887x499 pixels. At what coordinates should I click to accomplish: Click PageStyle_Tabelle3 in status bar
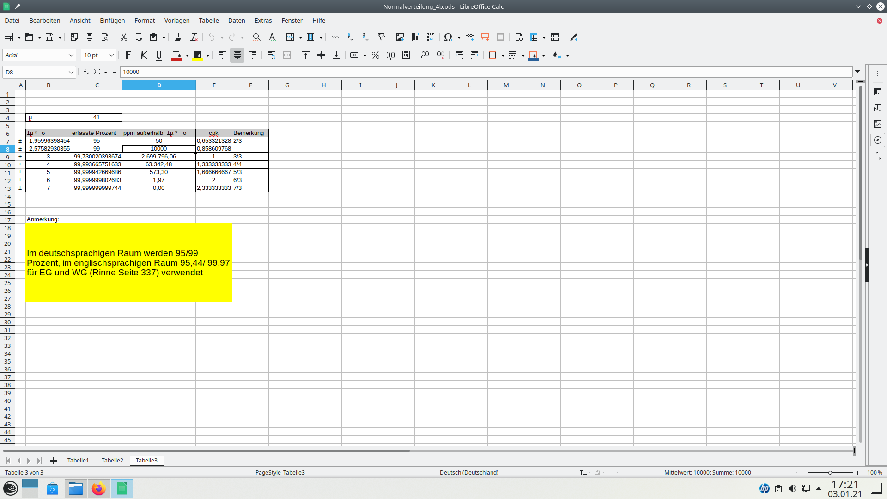pos(280,472)
